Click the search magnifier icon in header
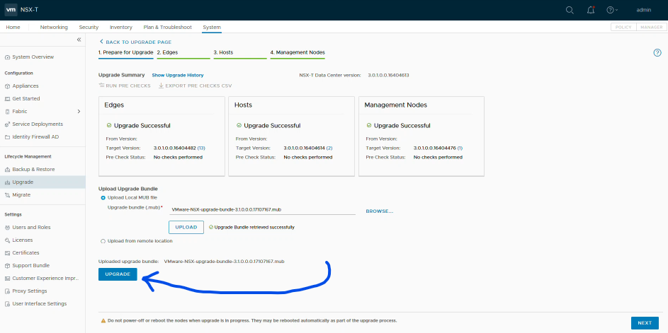The height and width of the screenshot is (333, 668). 570,10
